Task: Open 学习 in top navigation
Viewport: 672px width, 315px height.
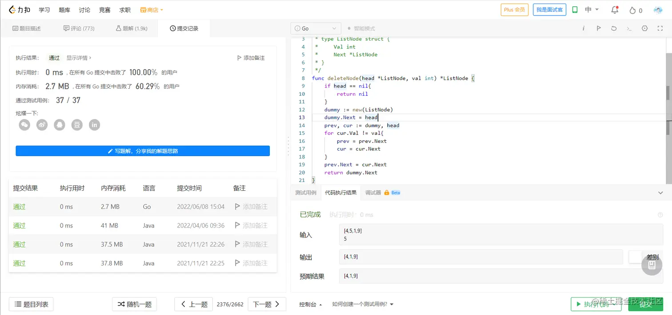Action: pyautogui.click(x=44, y=10)
